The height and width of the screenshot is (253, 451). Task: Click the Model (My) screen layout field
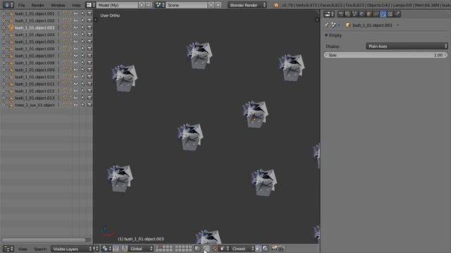click(117, 5)
